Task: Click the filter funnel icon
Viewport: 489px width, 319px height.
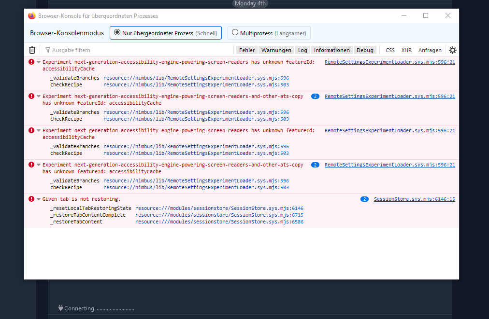Action: coord(48,50)
